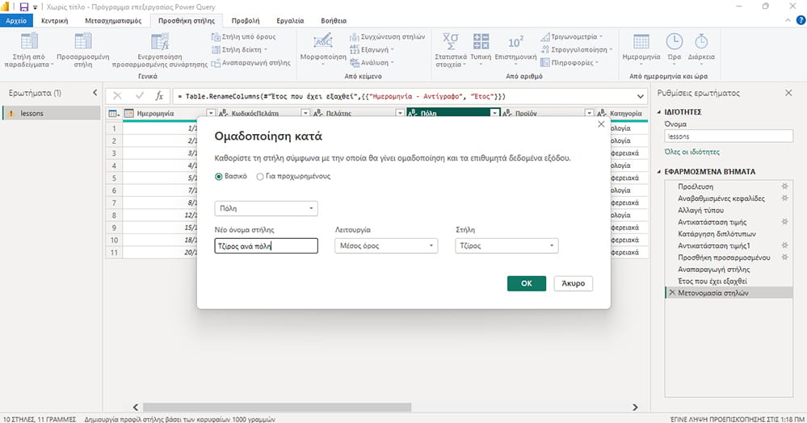Click Αναπαραγωγή στήλης in ribbon
Viewport: 807px width, 423px height.
250,63
